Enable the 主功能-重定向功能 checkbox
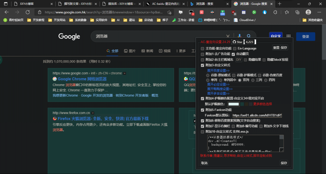The width and height of the screenshot is (326, 174). pyautogui.click(x=202, y=48)
